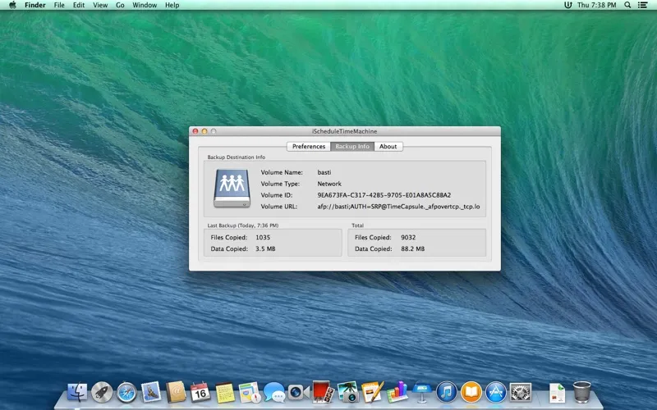Switch to the Preferences tab

[309, 147]
